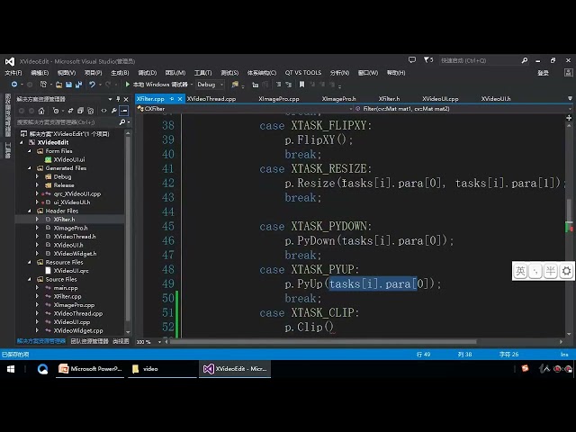This screenshot has height=432, width=576.
Task: Toggle the IME punctuation mode button
Action: pos(535,271)
